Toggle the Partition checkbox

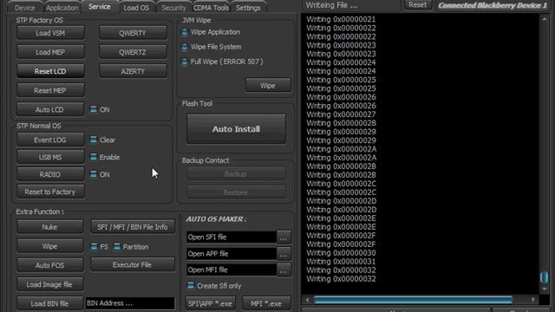[x=117, y=246]
